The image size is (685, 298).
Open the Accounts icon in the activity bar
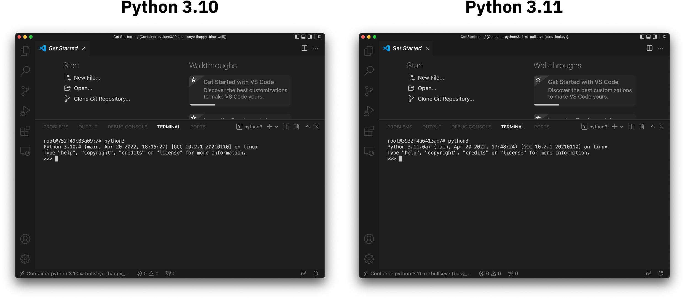click(x=25, y=239)
